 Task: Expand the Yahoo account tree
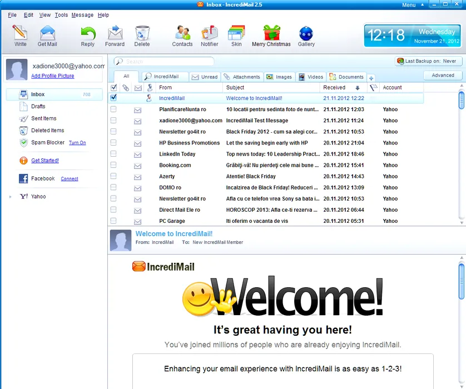11,197
